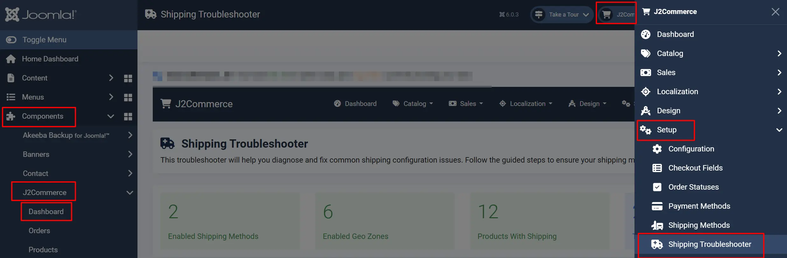Open the Catalog navbar dropdown

tap(413, 104)
